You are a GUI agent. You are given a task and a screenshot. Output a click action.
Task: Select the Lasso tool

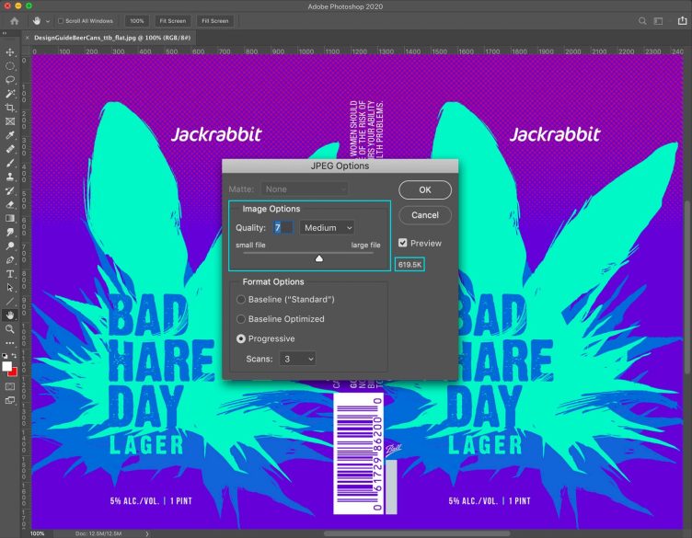(x=10, y=80)
